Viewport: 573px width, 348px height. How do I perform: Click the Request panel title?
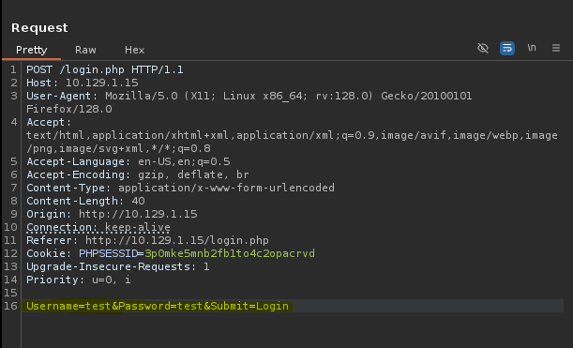pyautogui.click(x=39, y=28)
